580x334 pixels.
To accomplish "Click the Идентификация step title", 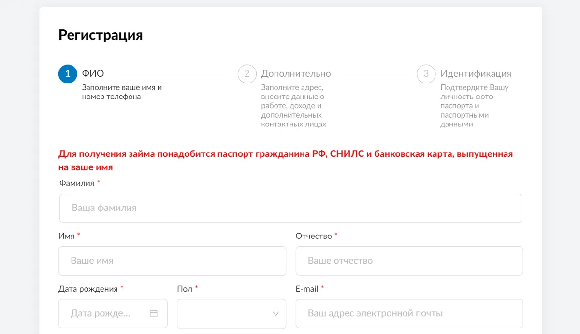I will tap(476, 74).
